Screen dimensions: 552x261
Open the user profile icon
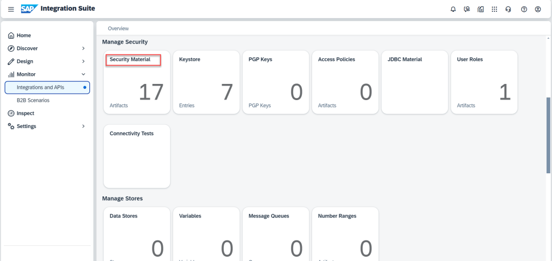point(537,9)
